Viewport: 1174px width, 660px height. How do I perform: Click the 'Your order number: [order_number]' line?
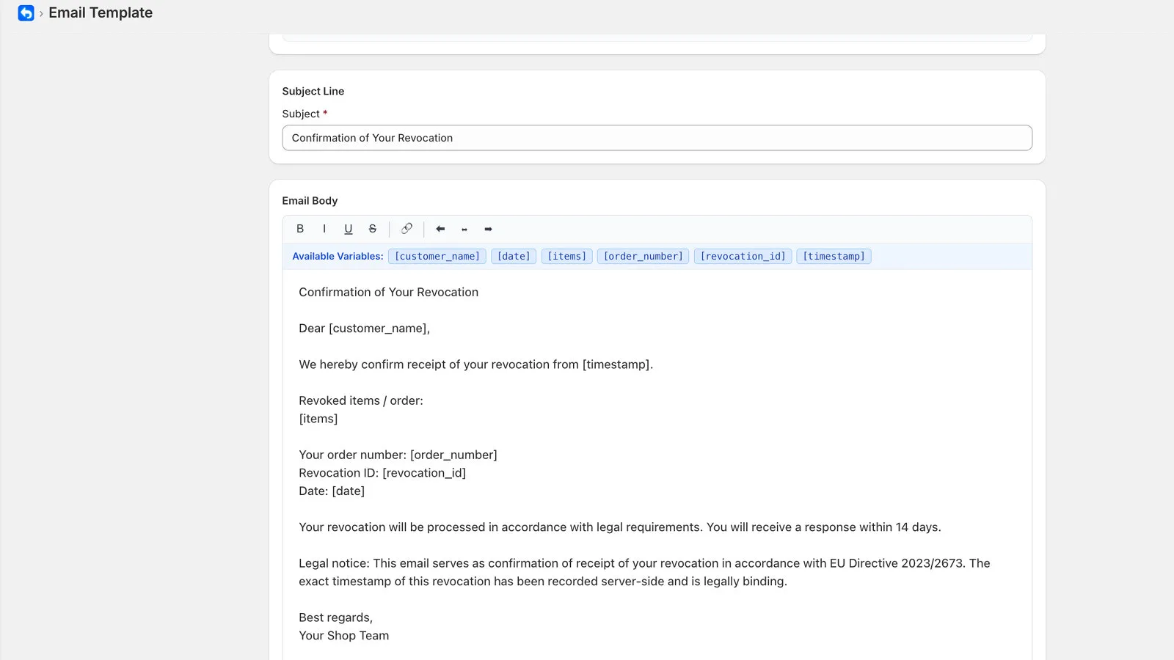[398, 455]
